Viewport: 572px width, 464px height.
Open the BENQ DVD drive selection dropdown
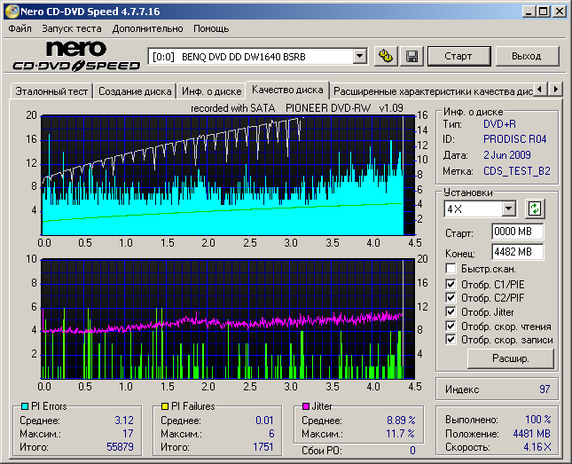pos(359,56)
